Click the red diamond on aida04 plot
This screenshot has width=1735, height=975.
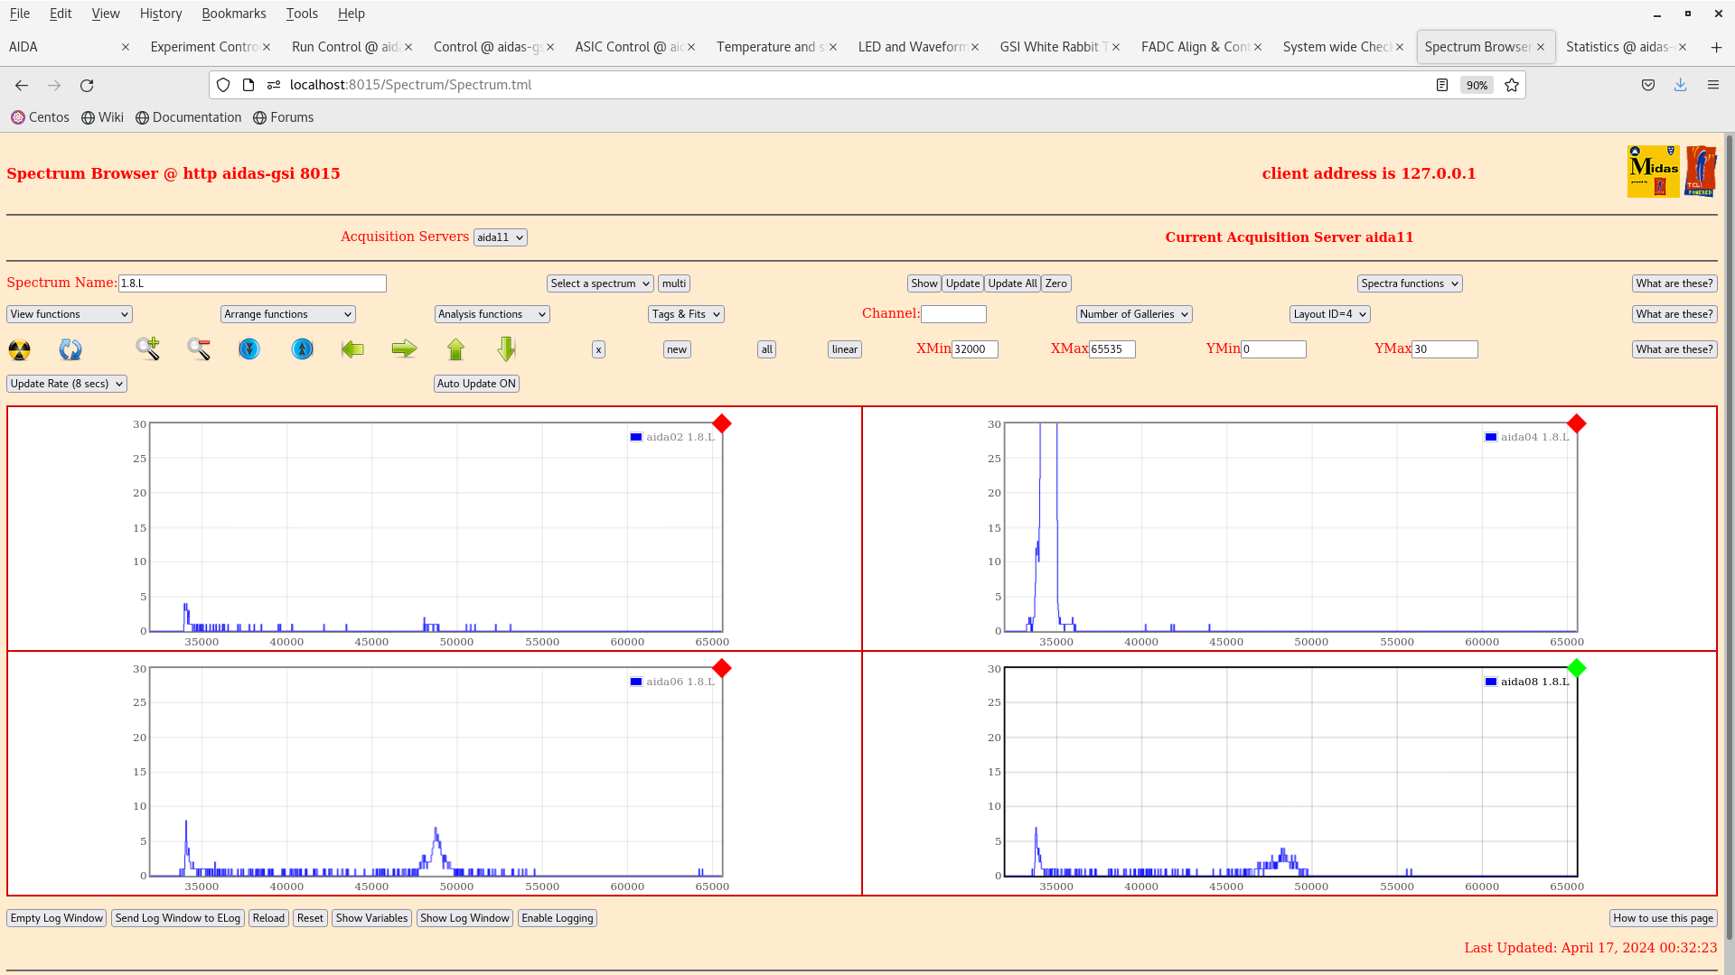pyautogui.click(x=1577, y=423)
